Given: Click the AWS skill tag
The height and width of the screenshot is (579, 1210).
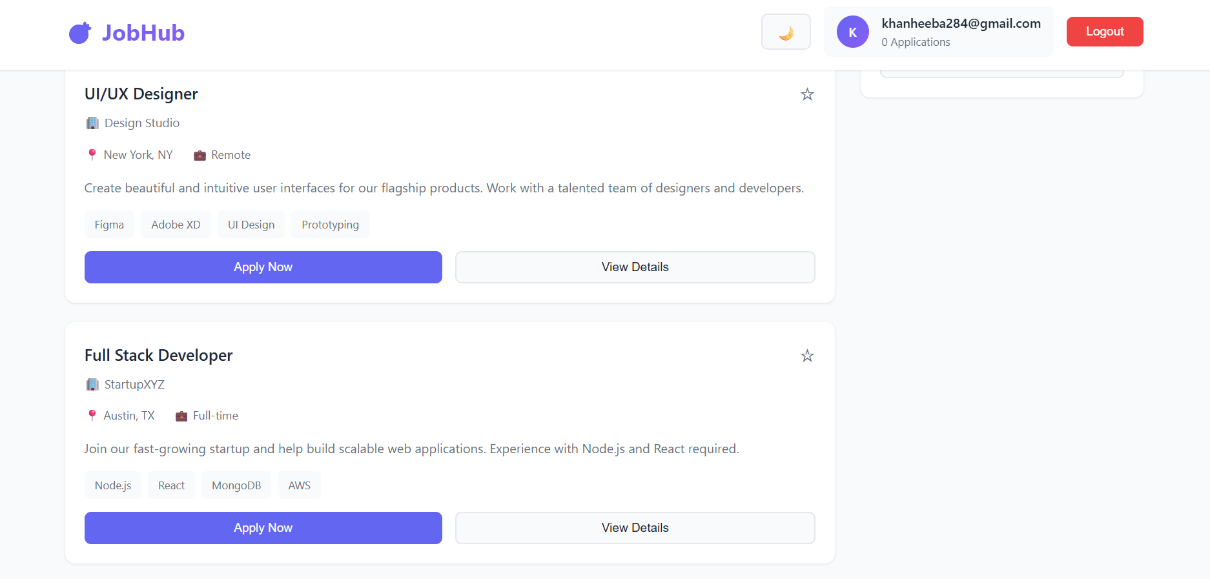Looking at the screenshot, I should (x=299, y=485).
